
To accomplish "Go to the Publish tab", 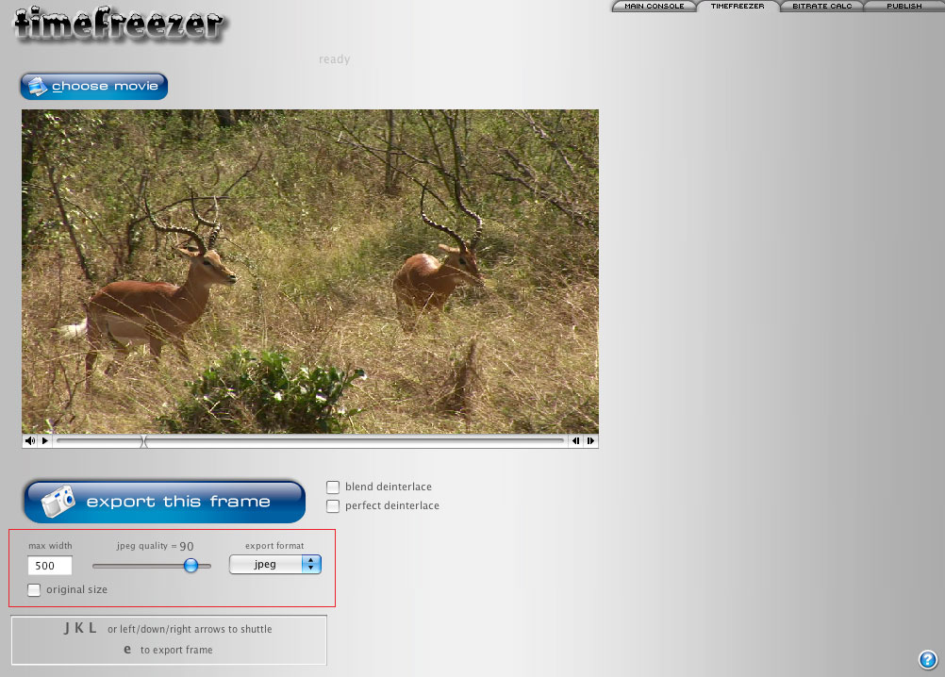I will (x=904, y=7).
